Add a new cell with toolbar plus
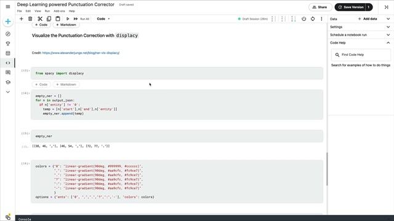This screenshot has height=221, width=394. pyautogui.click(x=22, y=19)
